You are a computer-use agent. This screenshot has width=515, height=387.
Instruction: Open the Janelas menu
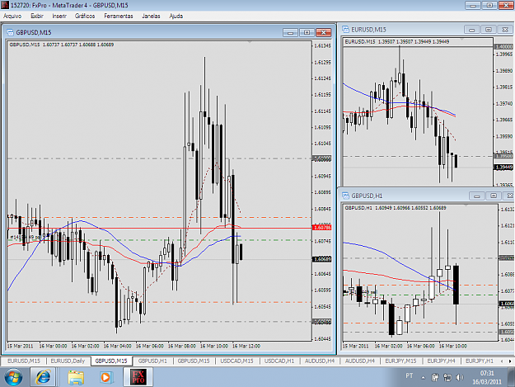tap(151, 16)
